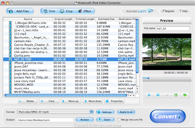Open the Format dropdown list
Image resolution: width=195 pixels, height=128 pixels.
(55, 112)
